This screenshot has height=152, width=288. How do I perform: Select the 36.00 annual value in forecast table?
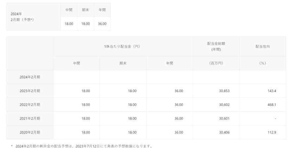(x=102, y=24)
